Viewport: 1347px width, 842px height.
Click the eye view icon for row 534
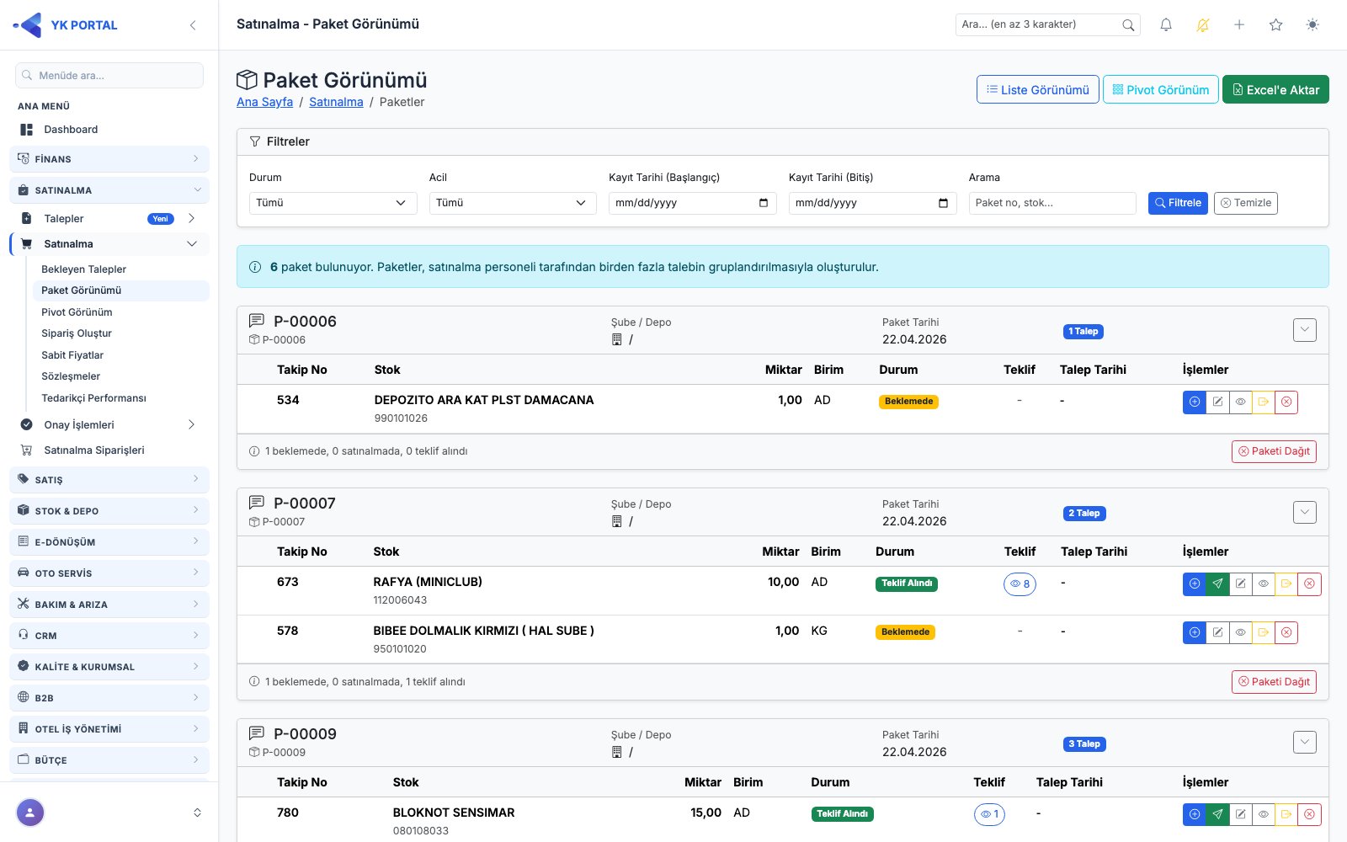1241,402
